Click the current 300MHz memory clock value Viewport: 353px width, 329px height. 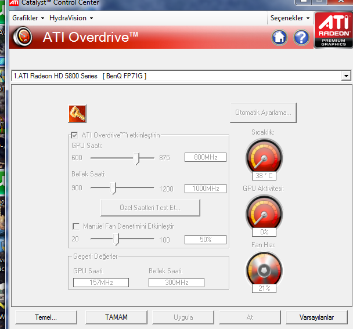click(x=176, y=283)
